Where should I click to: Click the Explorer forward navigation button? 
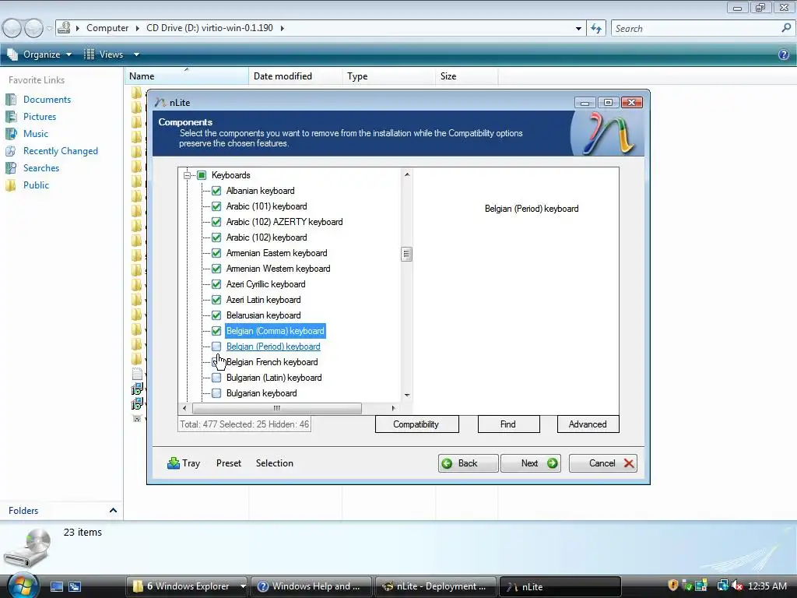[x=34, y=28]
